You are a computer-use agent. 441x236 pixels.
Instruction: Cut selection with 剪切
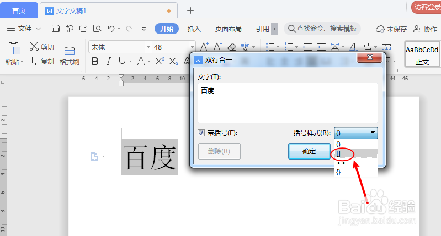(x=41, y=47)
